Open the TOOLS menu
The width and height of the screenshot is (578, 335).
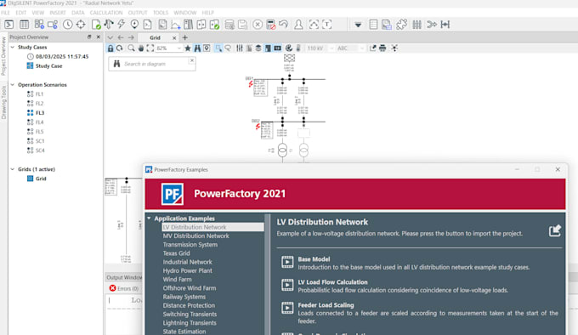161,13
